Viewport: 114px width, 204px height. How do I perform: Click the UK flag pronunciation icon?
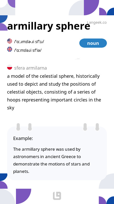[10, 49]
